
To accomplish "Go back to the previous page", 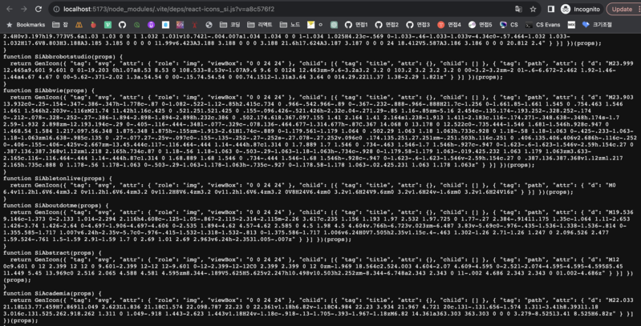I will [10, 9].
